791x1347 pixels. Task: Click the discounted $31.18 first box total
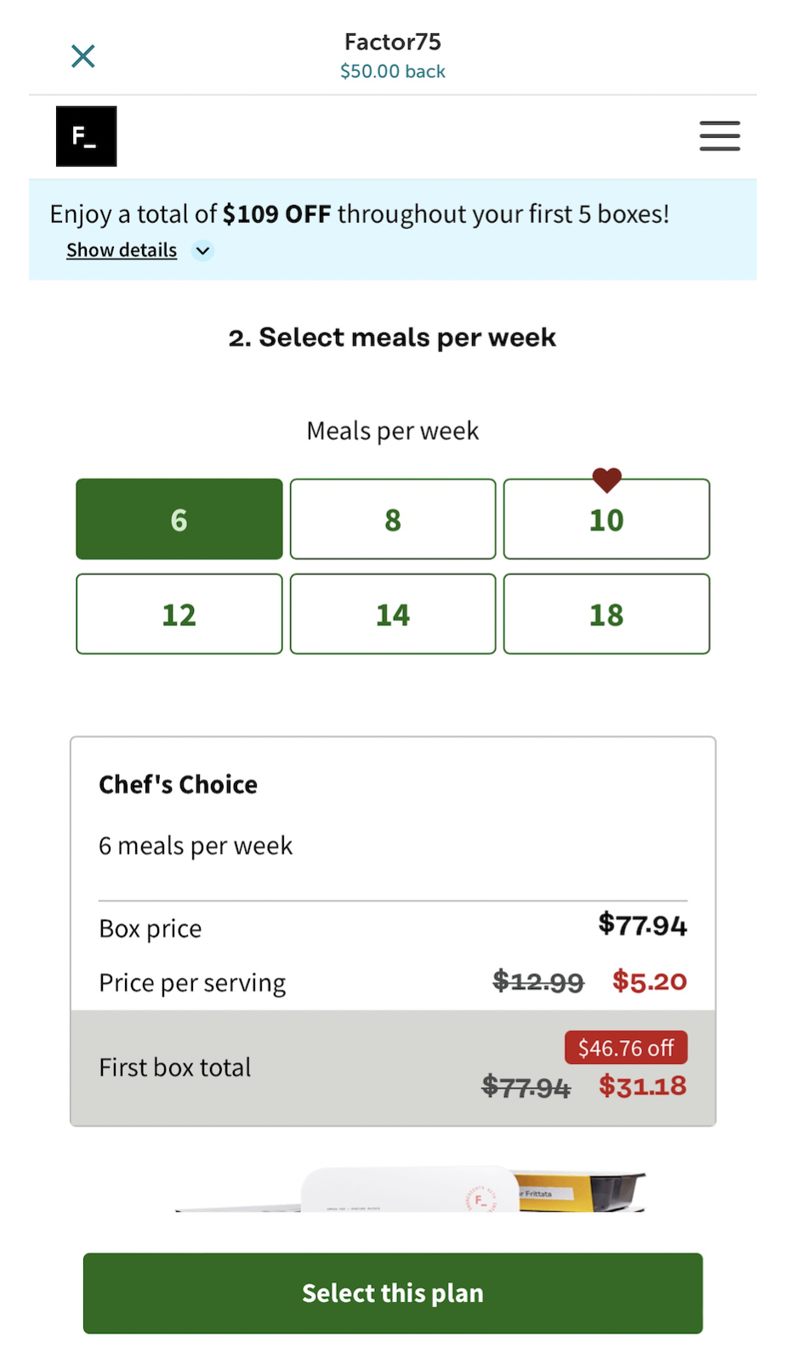click(x=642, y=1086)
